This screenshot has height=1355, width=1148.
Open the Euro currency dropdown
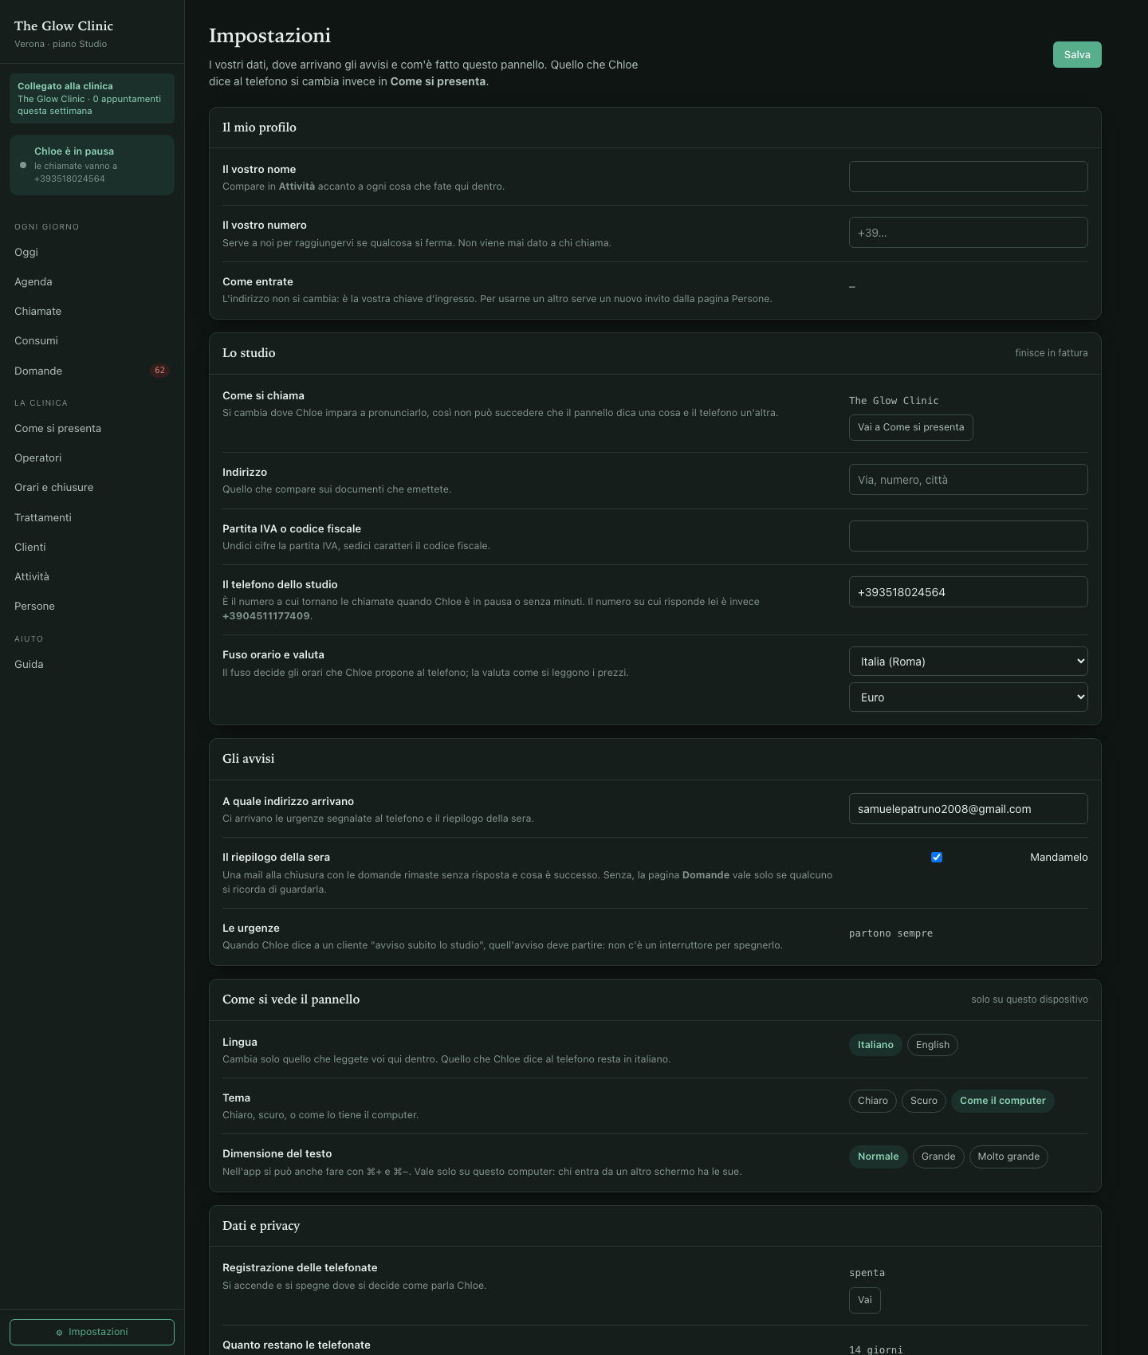point(969,697)
